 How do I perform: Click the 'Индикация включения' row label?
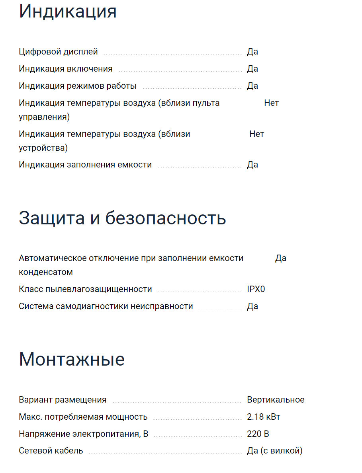[x=66, y=69]
